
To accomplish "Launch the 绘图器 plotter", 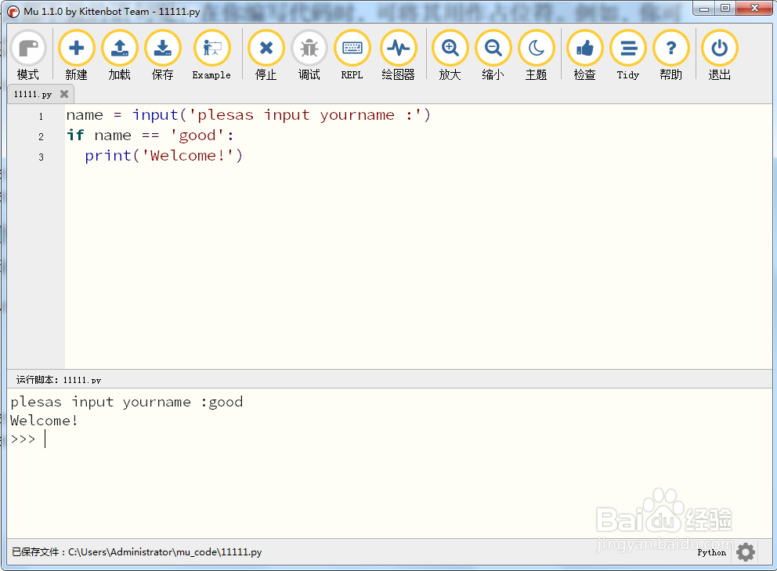I will pos(399,48).
